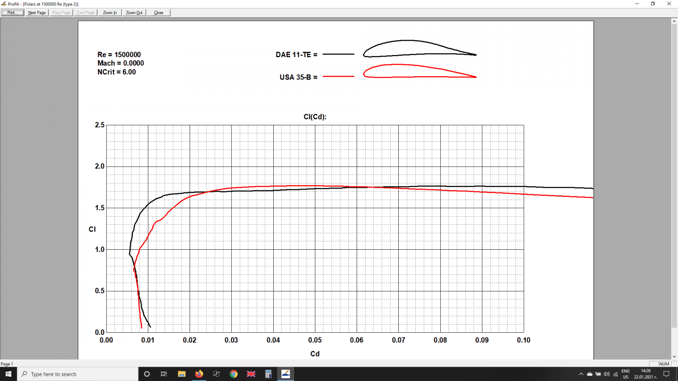Click the Cd axis label
This screenshot has height=381, width=678.
point(315,354)
